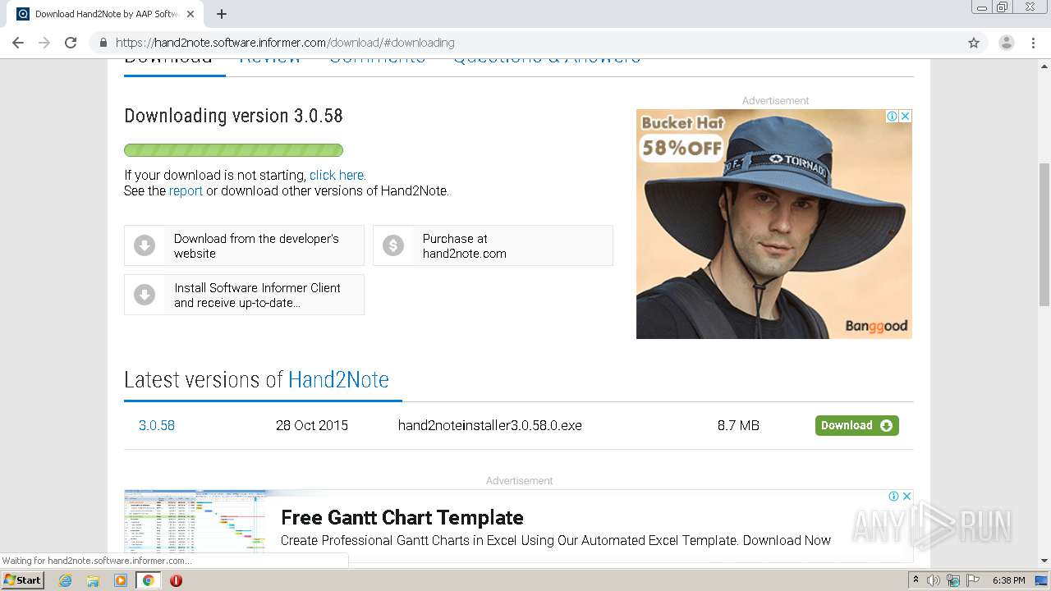Open Bucket Hat ad info icon

[x=893, y=117]
